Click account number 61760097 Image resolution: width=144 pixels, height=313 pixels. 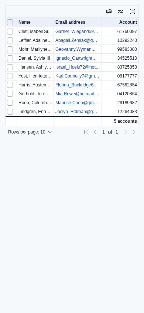tap(127, 32)
